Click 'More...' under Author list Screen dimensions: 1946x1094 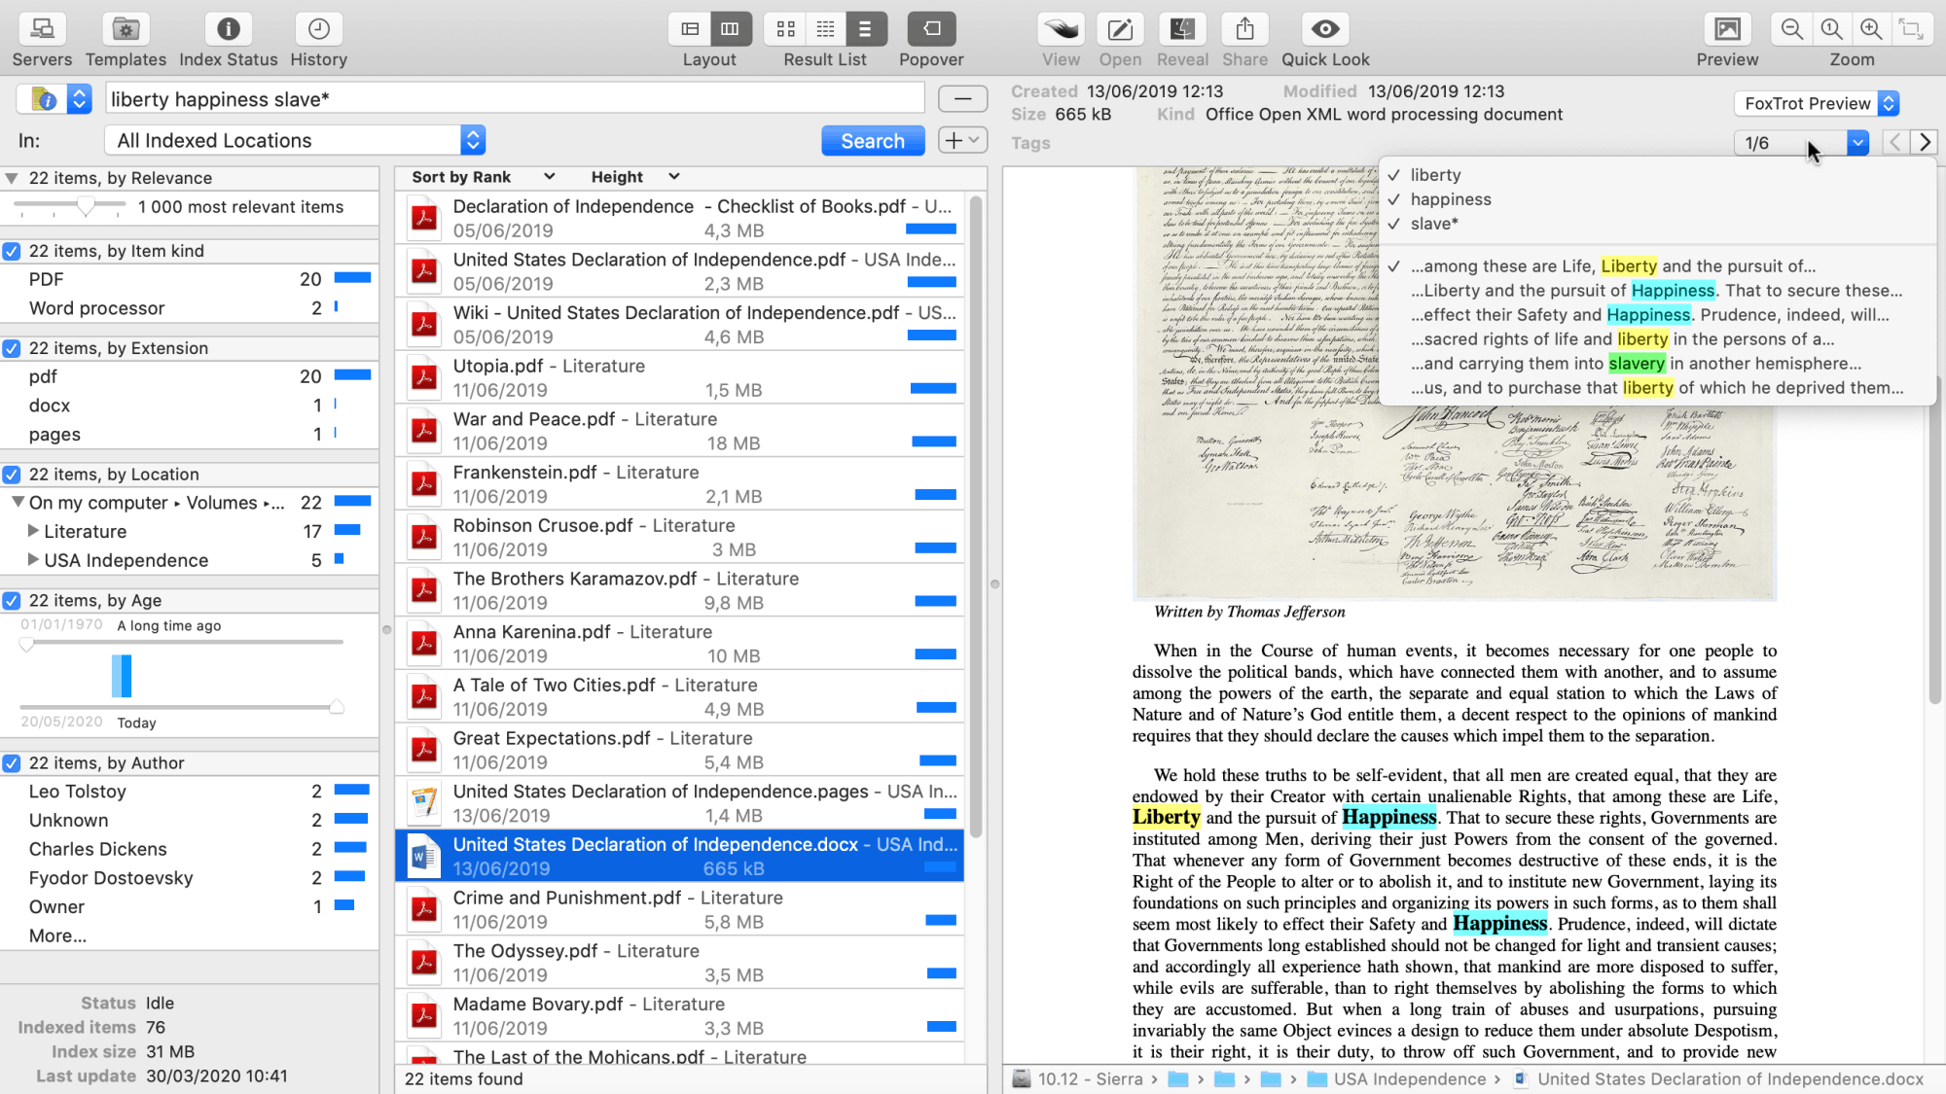[57, 935]
